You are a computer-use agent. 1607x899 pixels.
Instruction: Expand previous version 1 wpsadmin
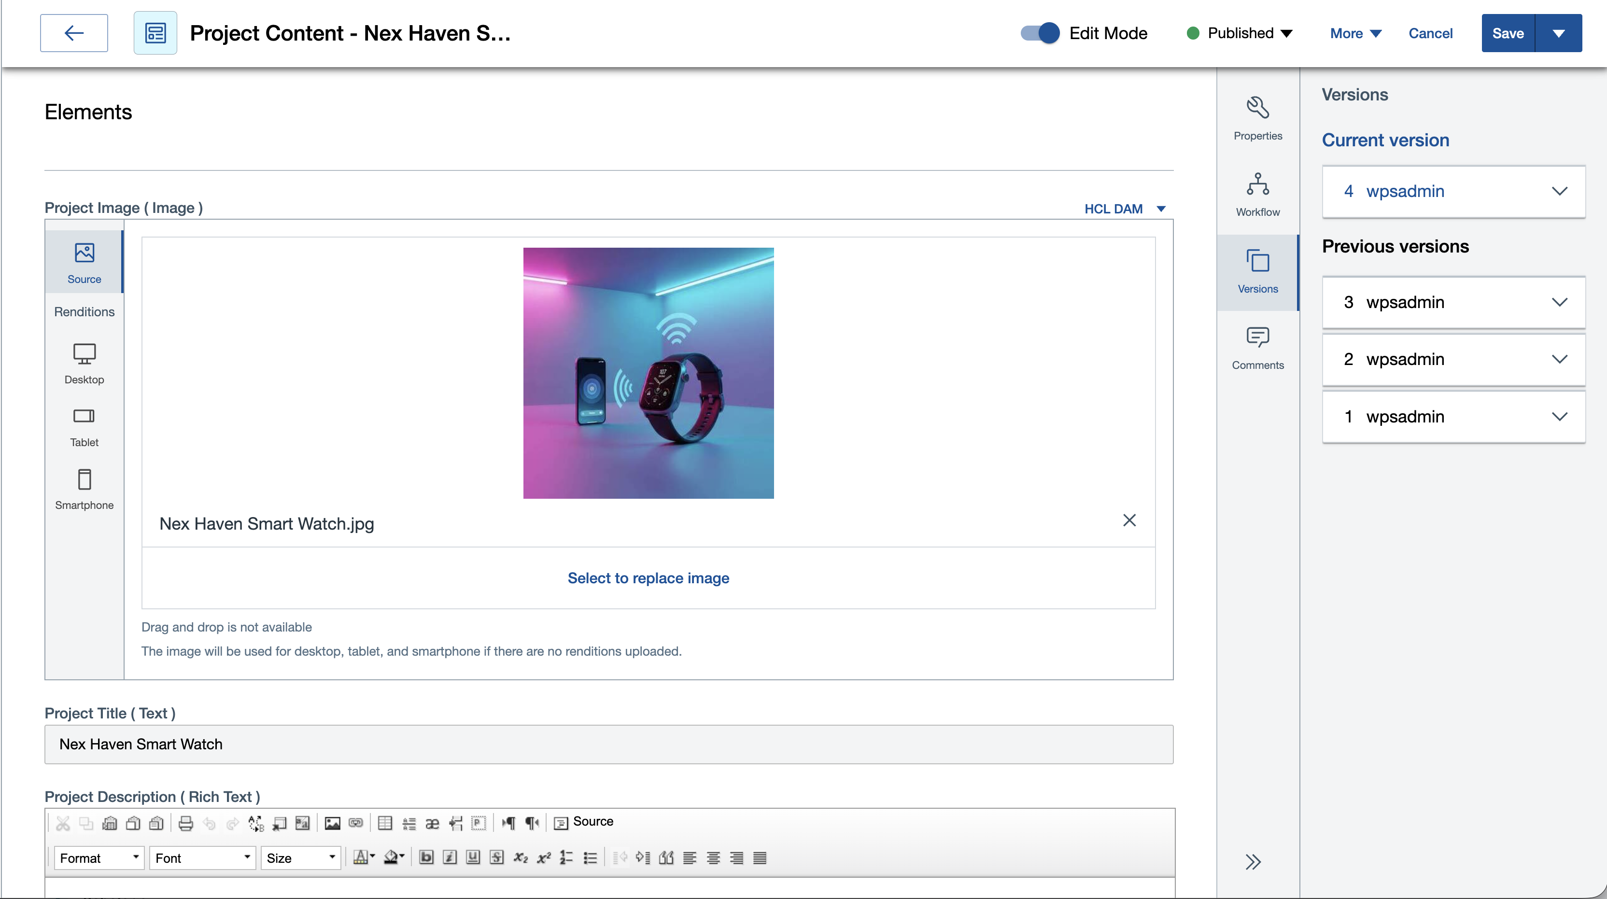[1453, 417]
